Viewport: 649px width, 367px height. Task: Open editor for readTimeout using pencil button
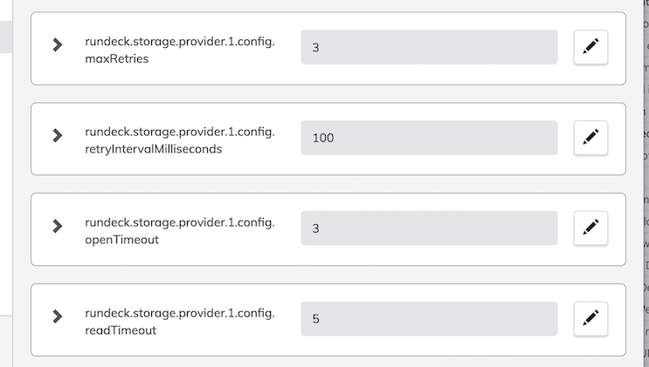tap(590, 318)
